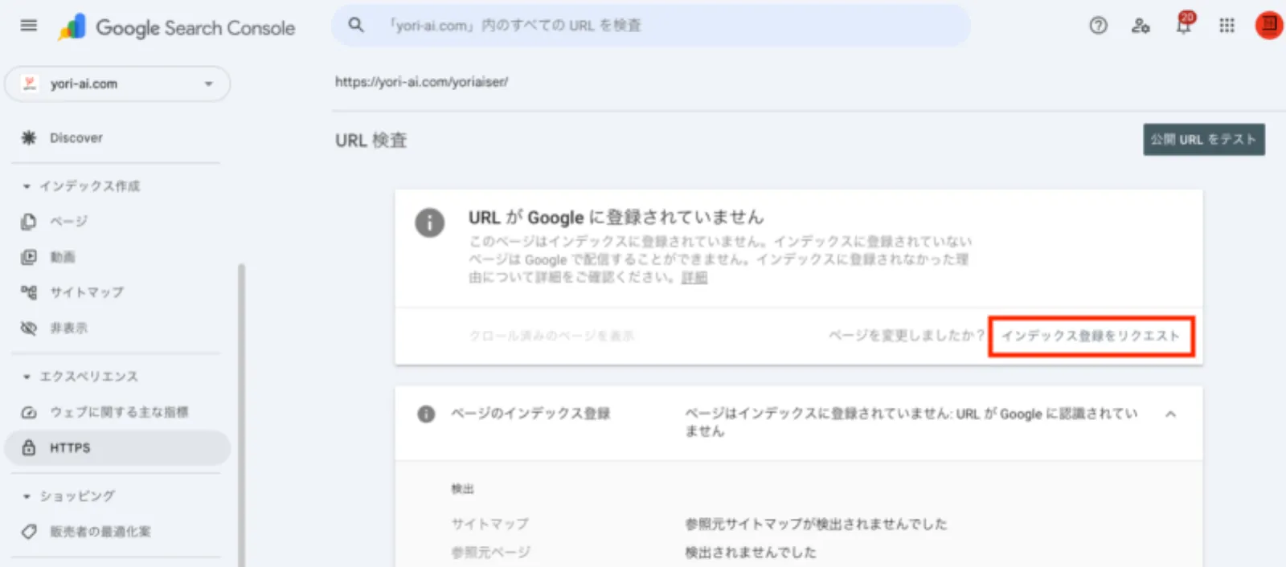Click the 参照元ページ label

tap(490, 553)
